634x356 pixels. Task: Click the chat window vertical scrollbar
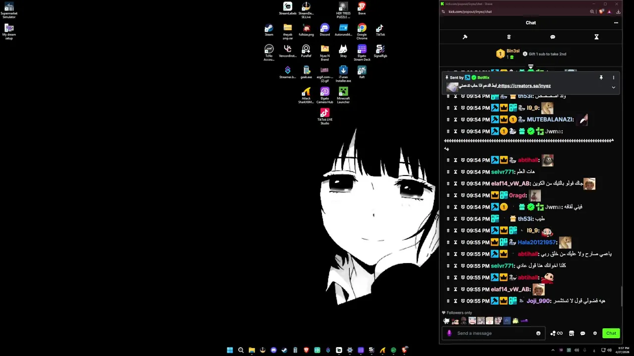click(x=622, y=296)
